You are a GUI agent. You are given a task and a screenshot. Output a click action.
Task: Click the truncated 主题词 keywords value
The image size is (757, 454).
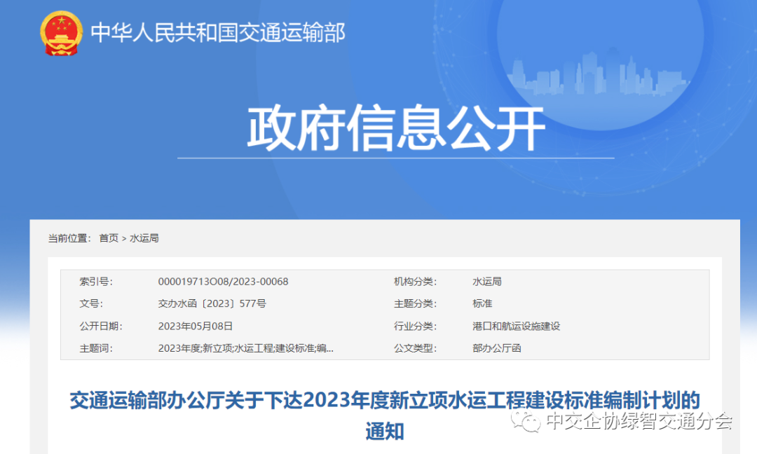pos(245,348)
